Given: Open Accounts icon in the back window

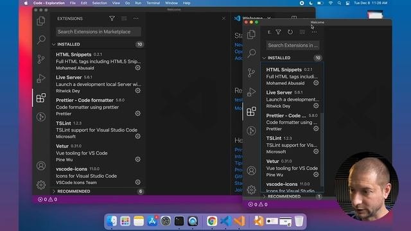Looking at the screenshot, I should pos(41,166).
